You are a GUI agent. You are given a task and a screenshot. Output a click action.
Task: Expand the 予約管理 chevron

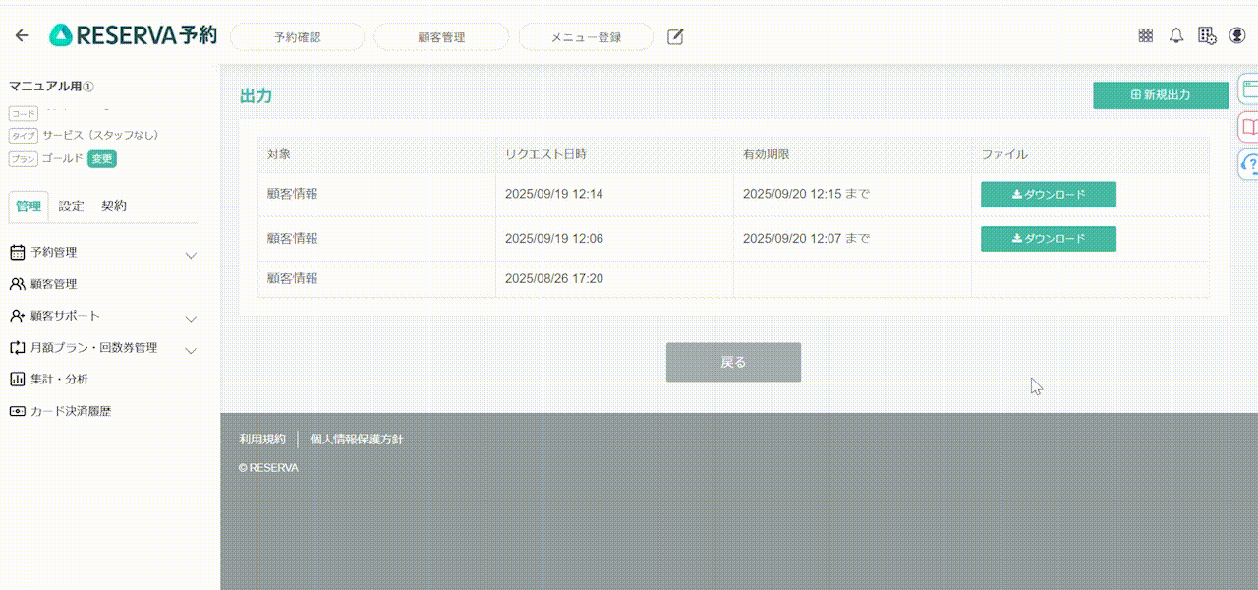pos(192,255)
